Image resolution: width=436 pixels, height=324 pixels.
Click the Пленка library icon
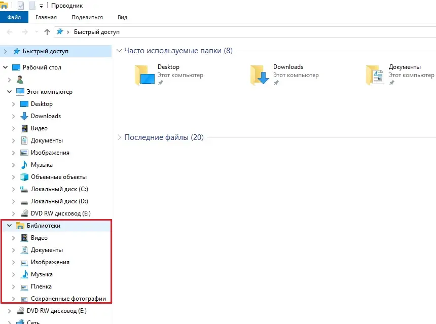click(x=24, y=287)
